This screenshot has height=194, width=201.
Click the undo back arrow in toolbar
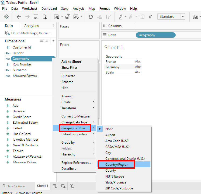click(19, 17)
